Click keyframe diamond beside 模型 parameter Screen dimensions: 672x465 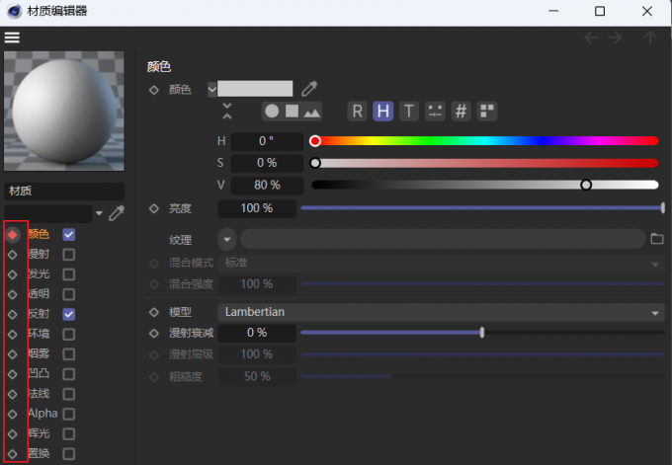click(154, 312)
